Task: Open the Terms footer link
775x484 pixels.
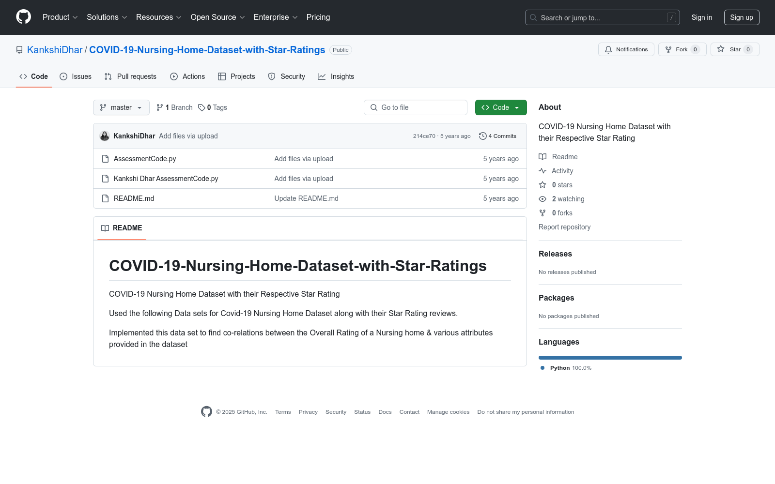Action: [283, 412]
